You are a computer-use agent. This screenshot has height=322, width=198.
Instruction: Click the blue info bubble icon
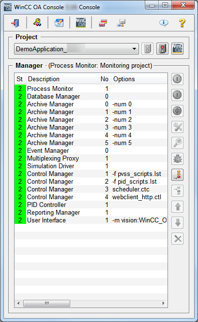click(164, 23)
